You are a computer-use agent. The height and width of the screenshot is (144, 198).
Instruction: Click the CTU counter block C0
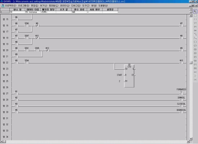[x=129, y=76]
